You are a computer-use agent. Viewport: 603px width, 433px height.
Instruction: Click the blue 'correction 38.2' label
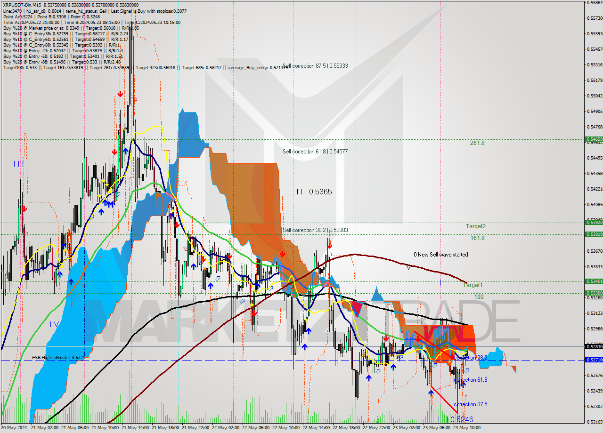tap(471, 358)
